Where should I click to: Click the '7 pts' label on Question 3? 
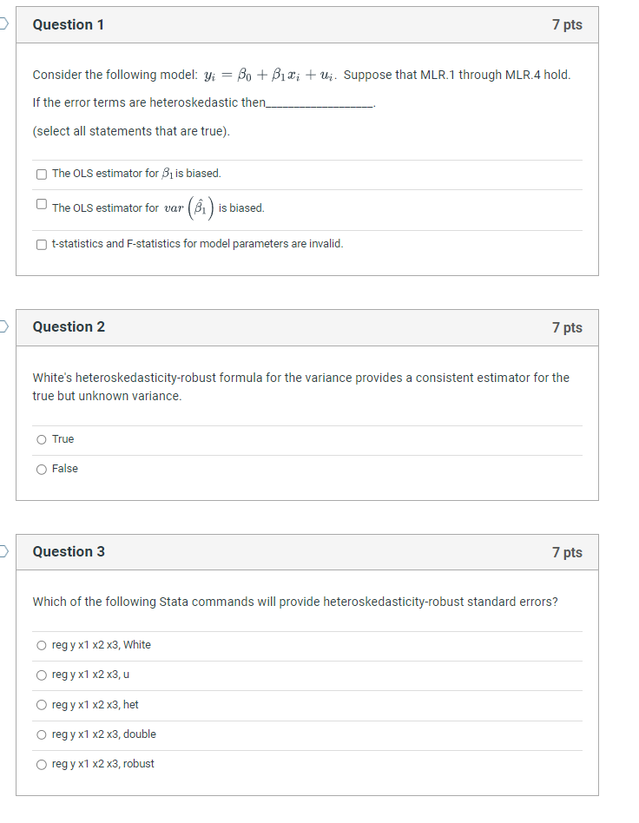click(x=567, y=552)
